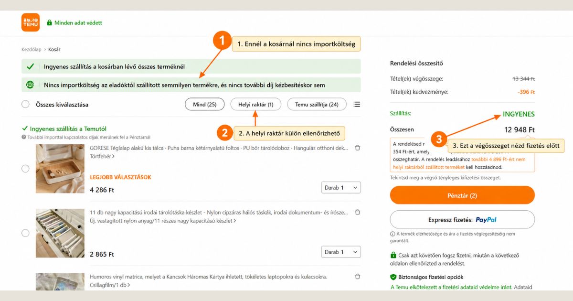Click the green FREE badge icon
Viewport: 573px width, 301px height.
pos(30,85)
